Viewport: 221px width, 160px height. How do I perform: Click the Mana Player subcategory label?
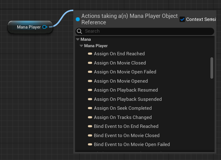point(96,46)
